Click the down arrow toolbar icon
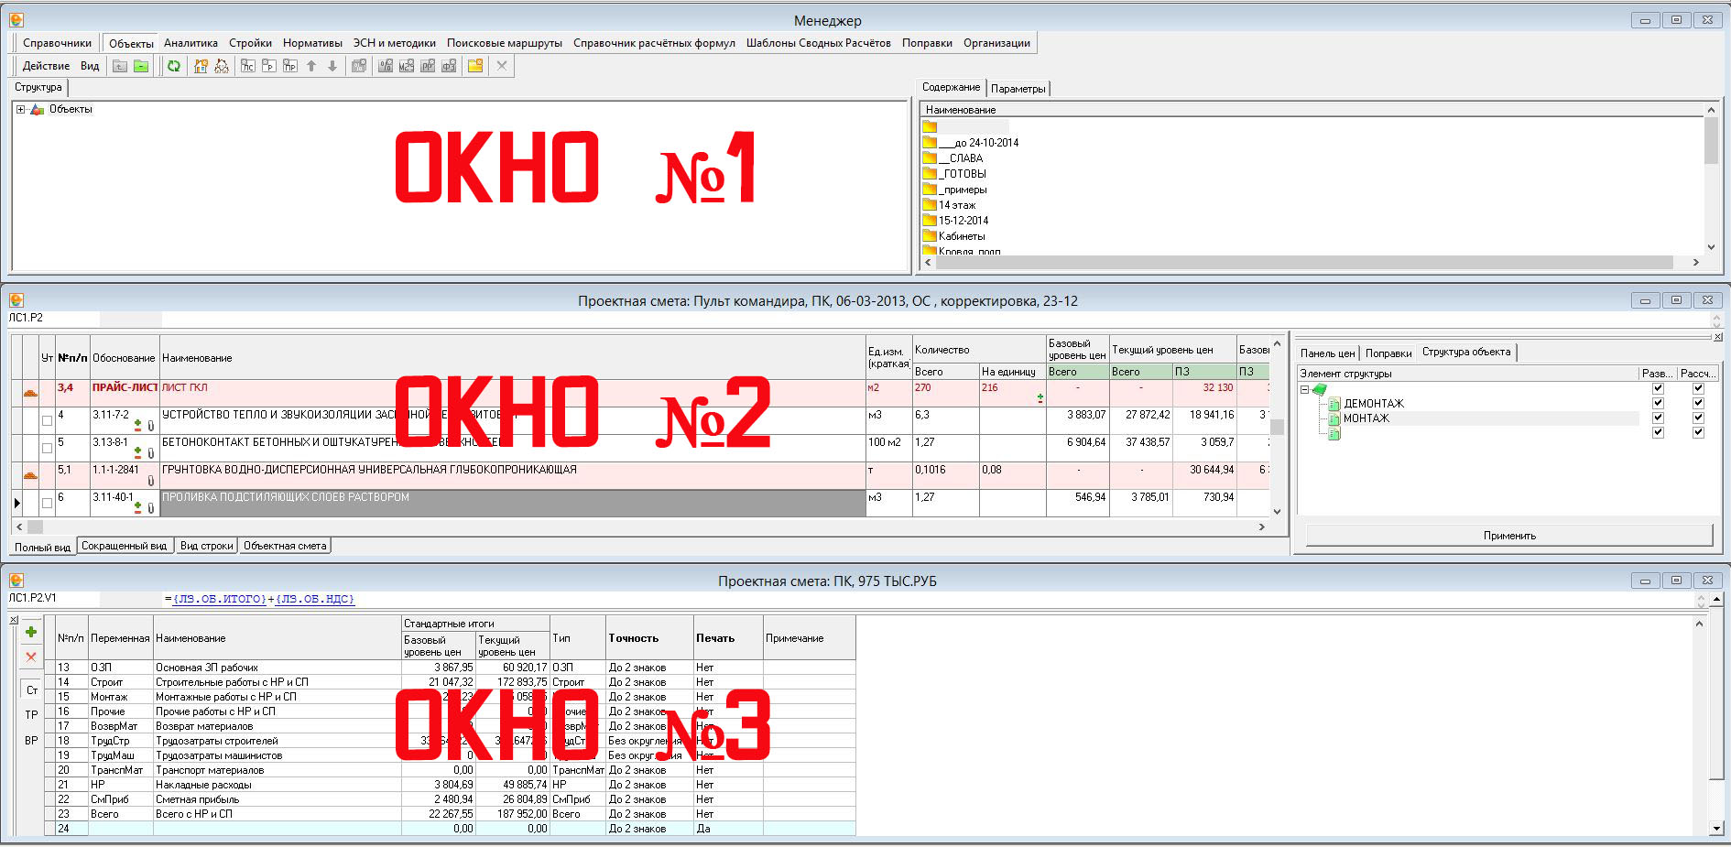Screen dimensions: 1731x847 click(332, 66)
